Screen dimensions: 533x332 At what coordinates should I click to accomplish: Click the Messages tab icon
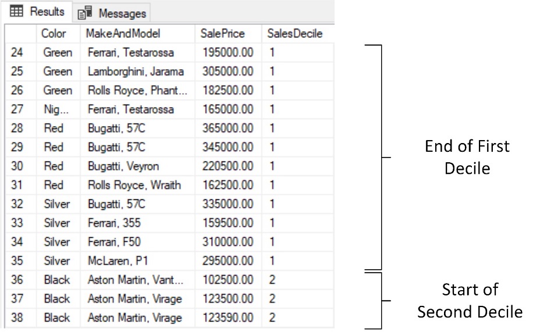tap(84, 13)
